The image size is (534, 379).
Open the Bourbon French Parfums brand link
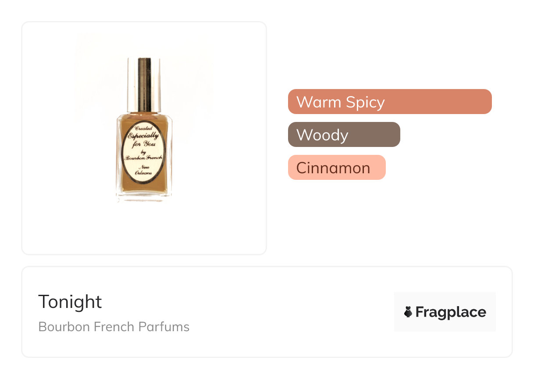(x=114, y=327)
